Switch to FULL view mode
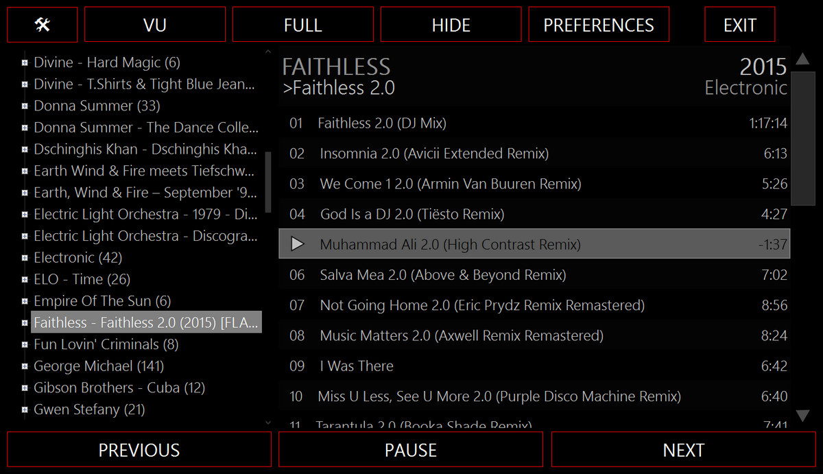Screen dimensions: 823x474 [302, 25]
